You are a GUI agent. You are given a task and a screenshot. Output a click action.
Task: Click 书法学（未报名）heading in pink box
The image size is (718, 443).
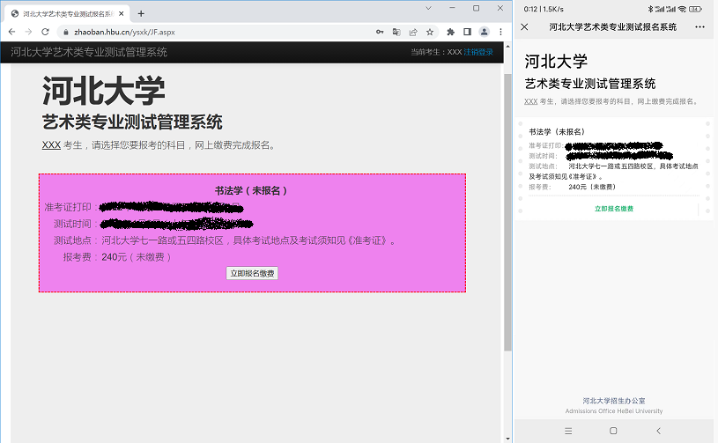coord(251,191)
